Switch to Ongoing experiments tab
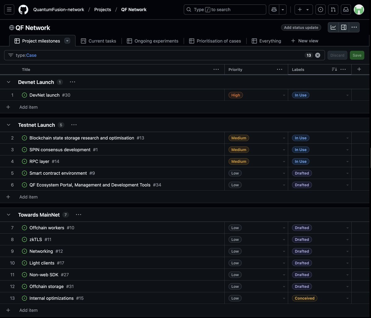The height and width of the screenshot is (318, 371). [x=152, y=41]
